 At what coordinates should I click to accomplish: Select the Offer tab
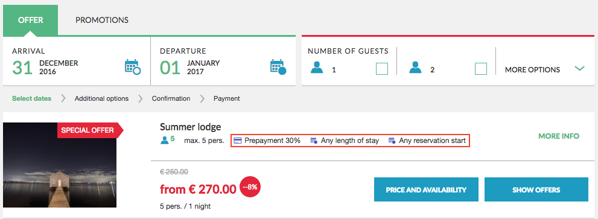click(31, 21)
